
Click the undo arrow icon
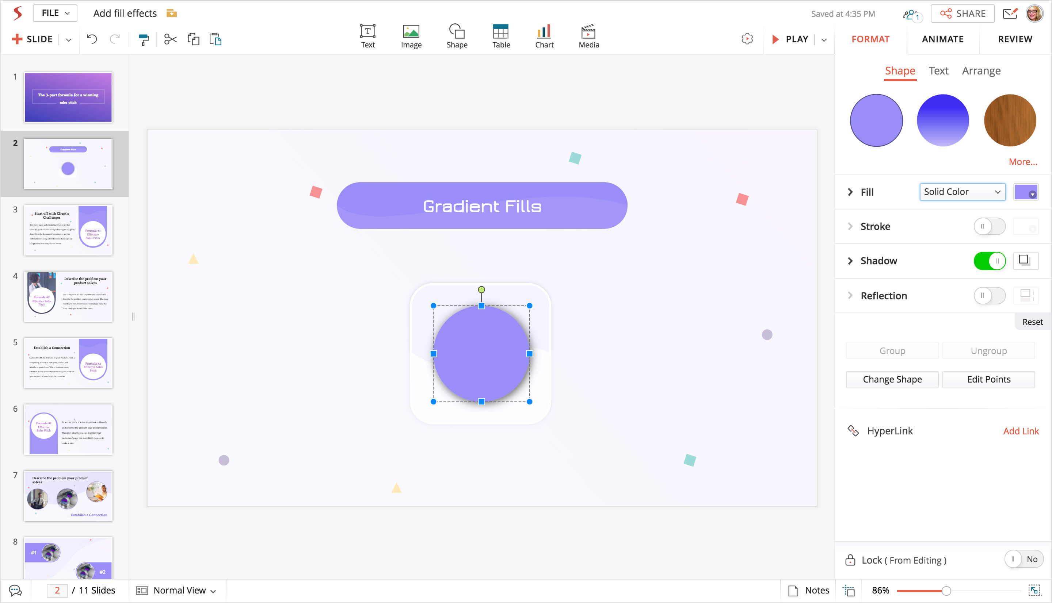pos(92,39)
